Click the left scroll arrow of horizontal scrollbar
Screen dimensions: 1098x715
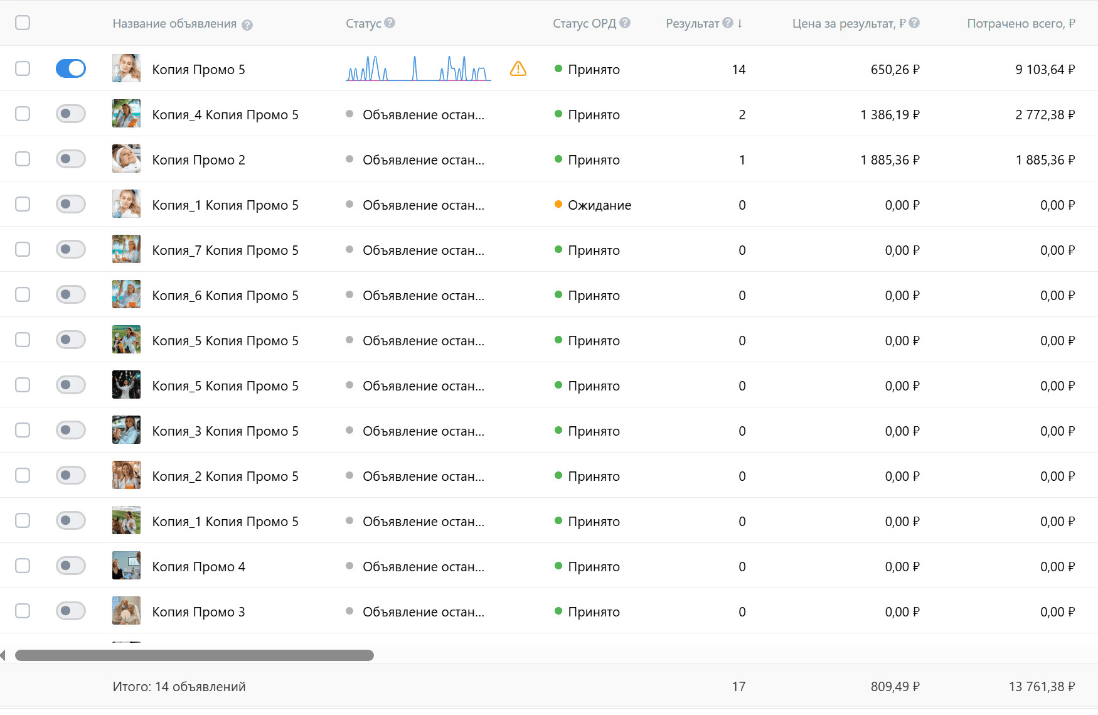pos(3,655)
